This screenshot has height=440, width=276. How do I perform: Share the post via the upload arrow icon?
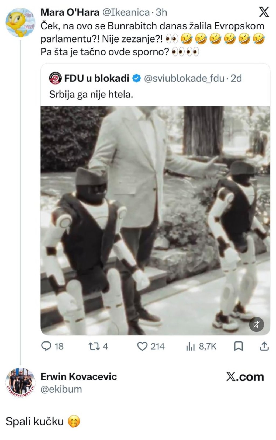click(x=264, y=346)
